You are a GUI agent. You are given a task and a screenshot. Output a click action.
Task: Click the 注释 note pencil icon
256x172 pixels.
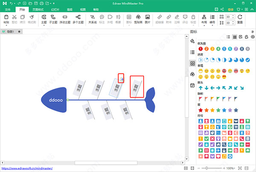pyautogui.click(x=177, y=17)
